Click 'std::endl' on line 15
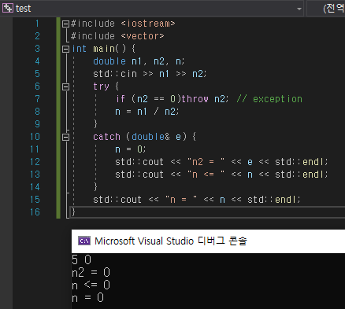The image size is (345, 309). [x=273, y=200]
